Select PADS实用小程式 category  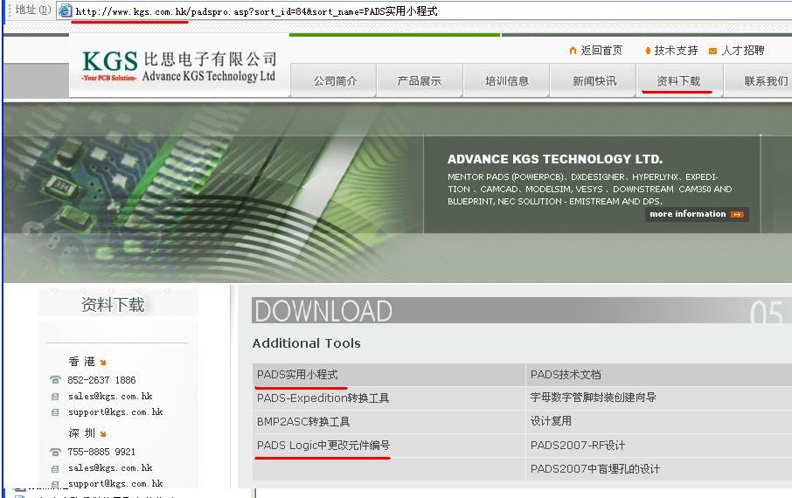tap(297, 375)
